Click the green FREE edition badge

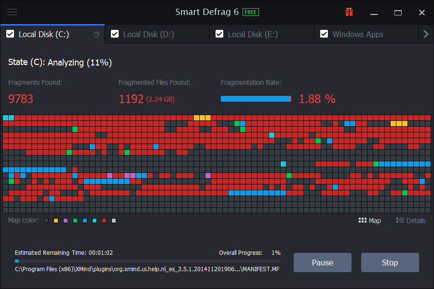(251, 12)
